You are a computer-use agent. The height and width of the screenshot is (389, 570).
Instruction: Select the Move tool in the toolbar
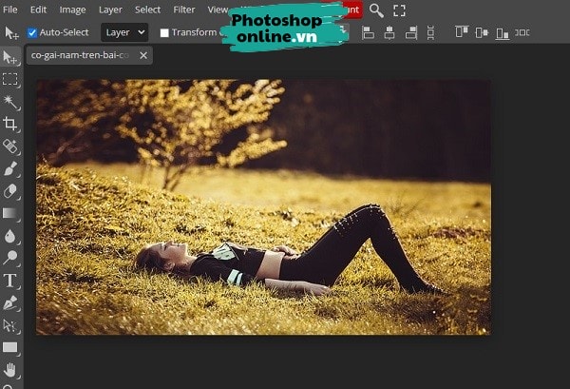click(x=10, y=59)
